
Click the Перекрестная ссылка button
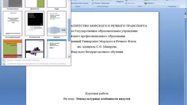point(80,3)
